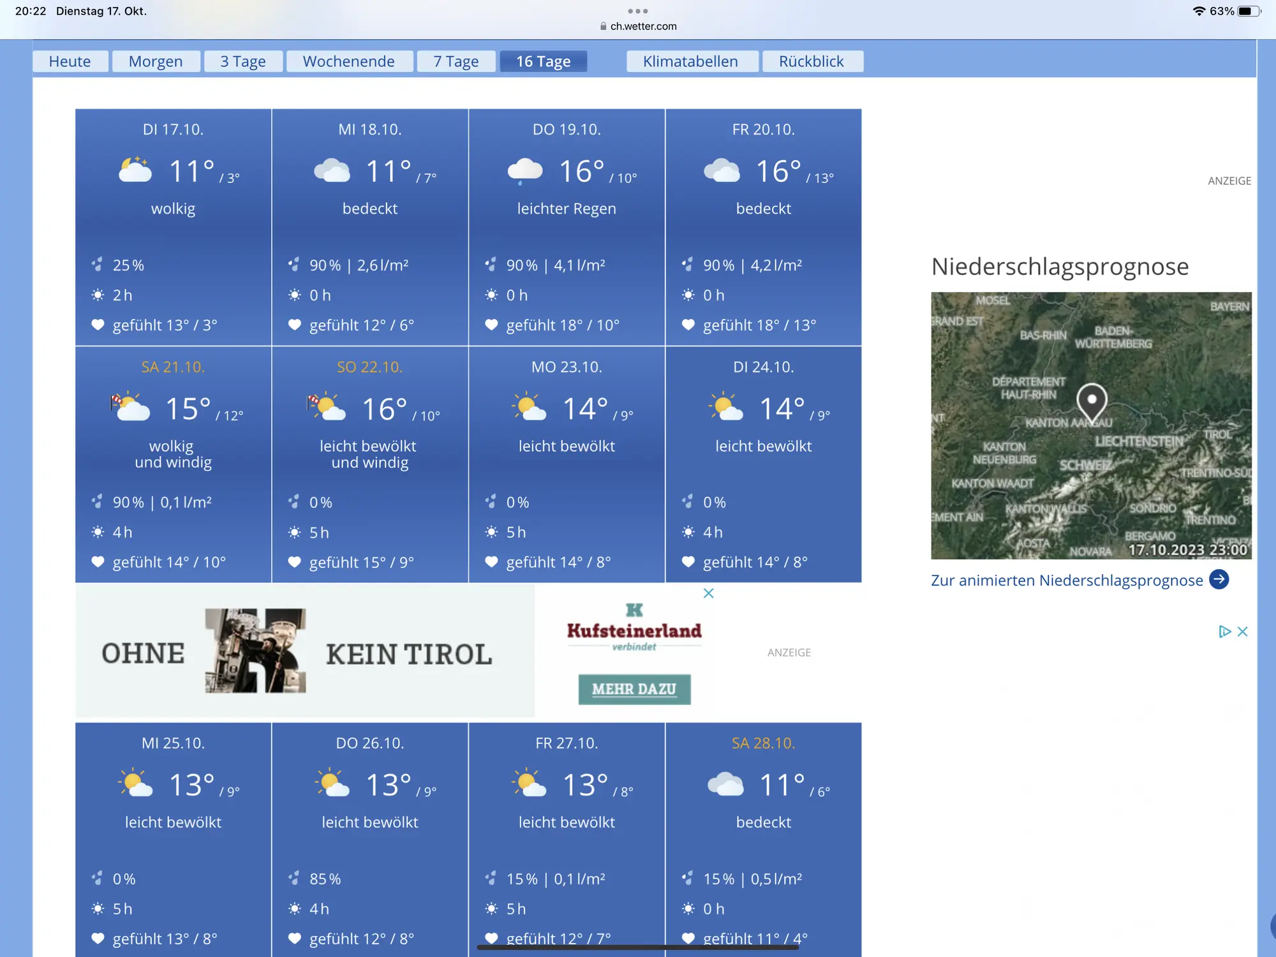Open the Zur animierten Niederschlagsprognose link
This screenshot has height=957, width=1276.
click(1066, 580)
